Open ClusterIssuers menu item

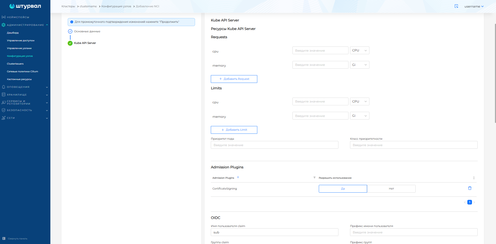click(15, 64)
